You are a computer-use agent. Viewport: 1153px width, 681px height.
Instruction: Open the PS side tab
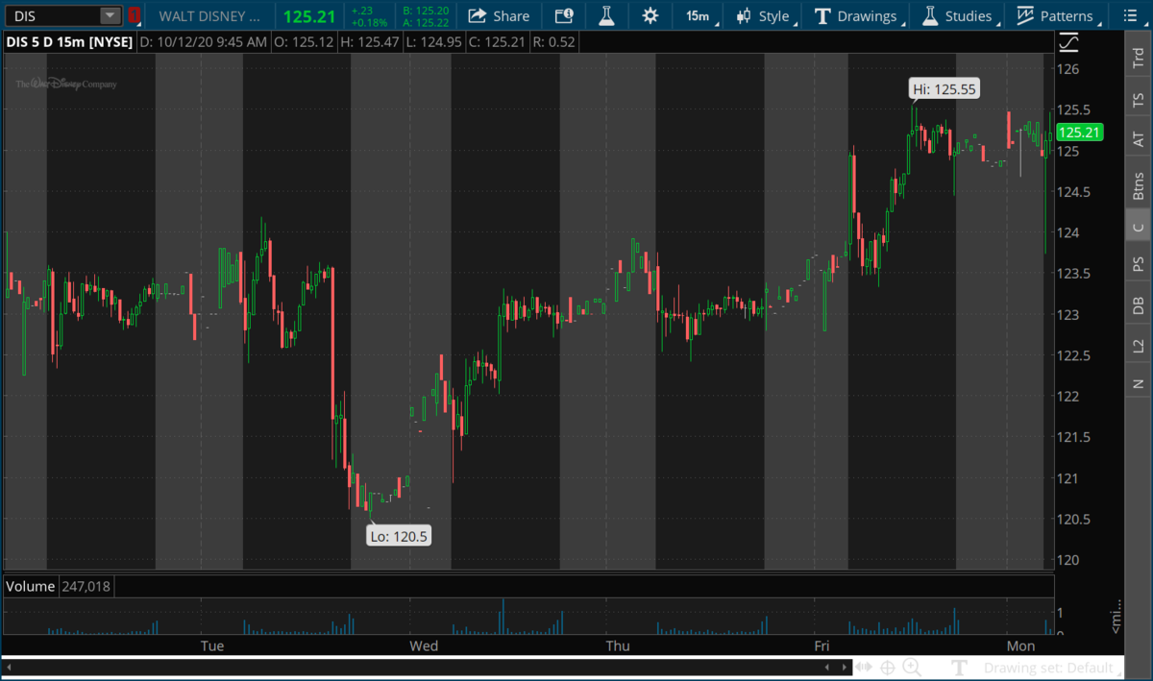pyautogui.click(x=1138, y=264)
